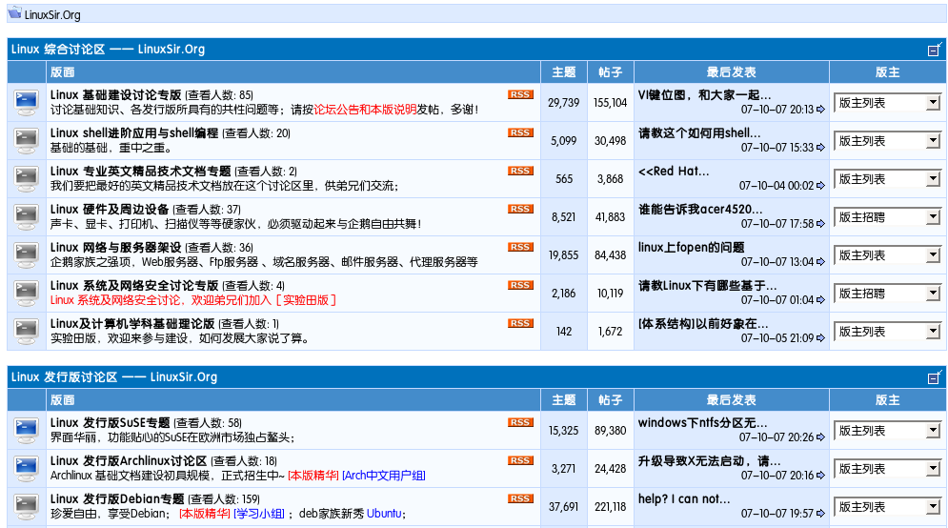Open the Linux及计算机学科基础理论版 forum
Image resolution: width=948 pixels, height=528 pixels.
click(x=132, y=324)
